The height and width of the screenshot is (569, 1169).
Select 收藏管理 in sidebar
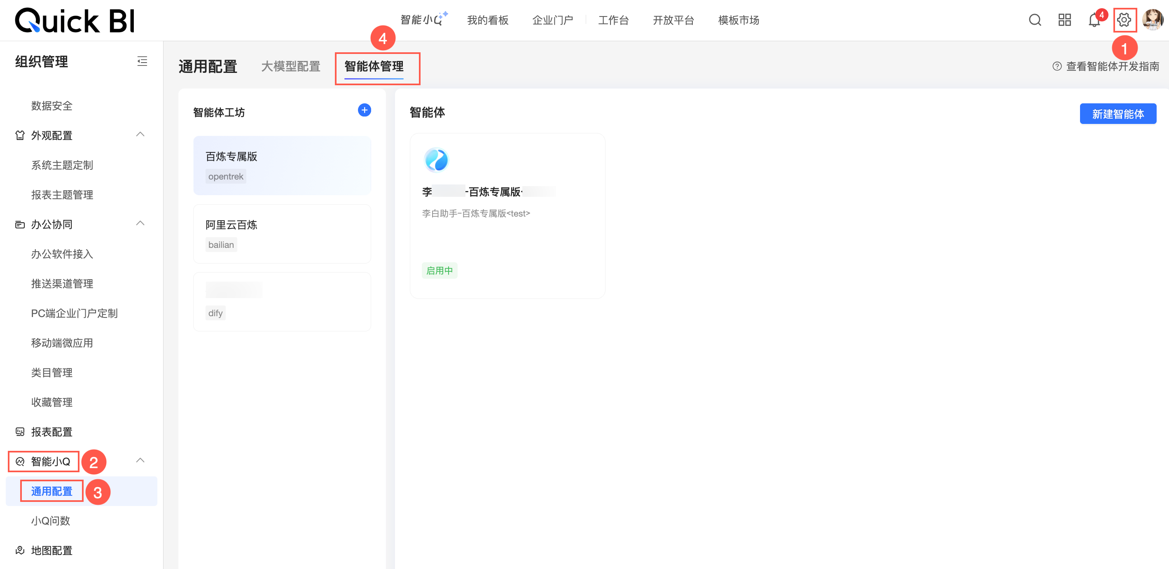point(52,402)
